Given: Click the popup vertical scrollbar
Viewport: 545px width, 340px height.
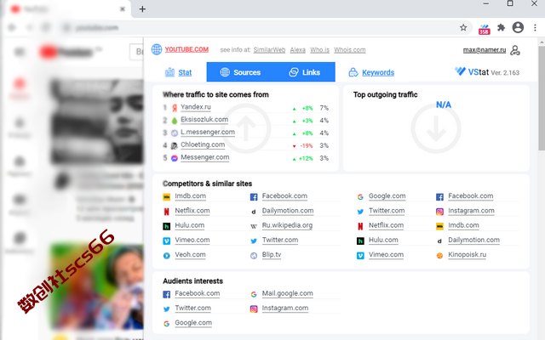Looking at the screenshot, I should (x=542, y=99).
